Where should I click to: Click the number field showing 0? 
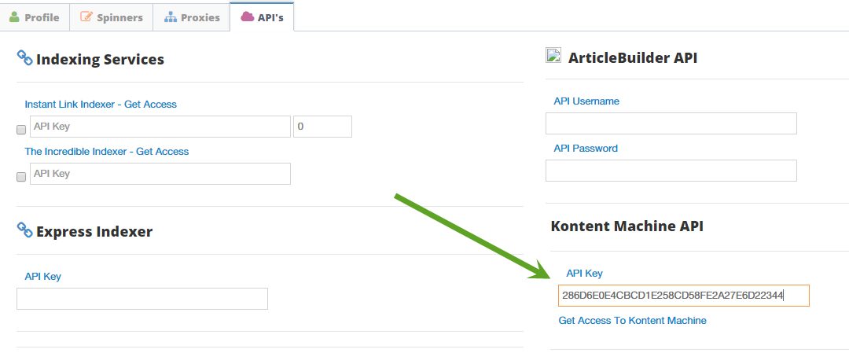tap(323, 127)
